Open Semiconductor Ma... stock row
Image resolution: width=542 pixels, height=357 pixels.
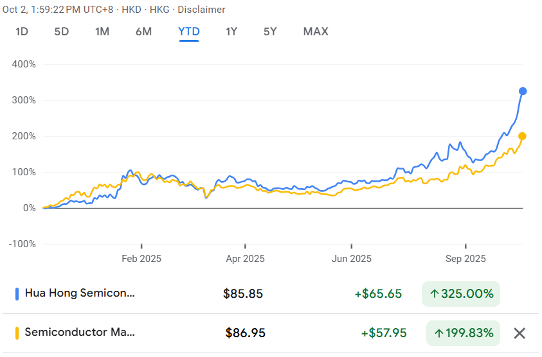click(x=80, y=333)
